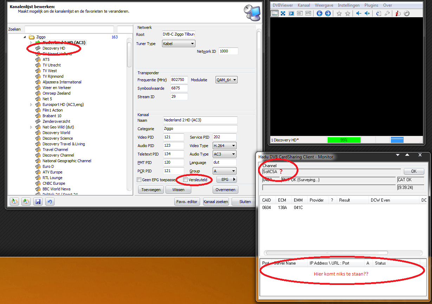The image size is (432, 304).
Task: Go to previous channel with left arrow
Action: (320, 13)
